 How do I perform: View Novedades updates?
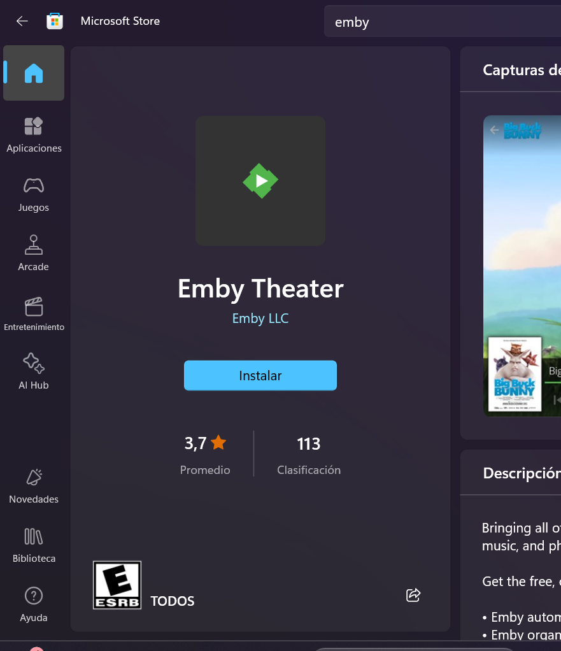(34, 485)
